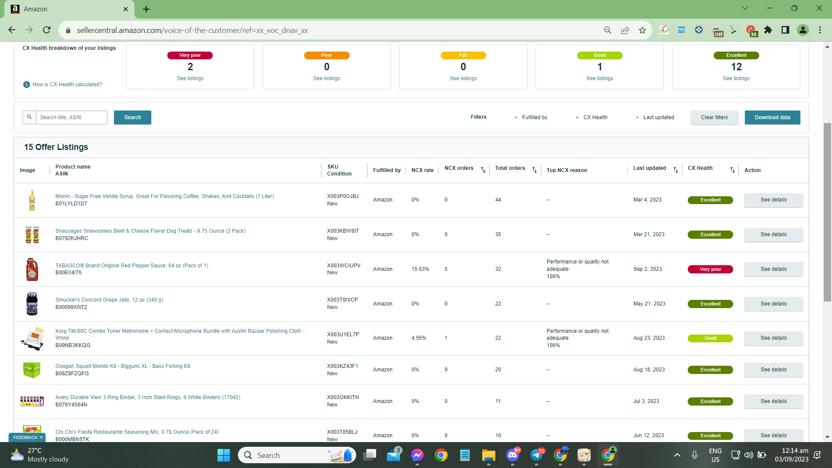The height and width of the screenshot is (468, 832).
Task: Toggle the browser side panel icon
Action: click(x=785, y=30)
